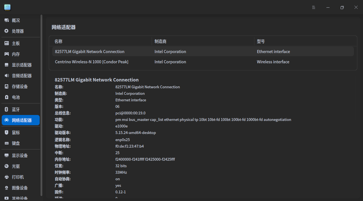The height and width of the screenshot is (201, 363).
Task: Select the Bluetooth (蓝牙) icon
Action: [7, 110]
